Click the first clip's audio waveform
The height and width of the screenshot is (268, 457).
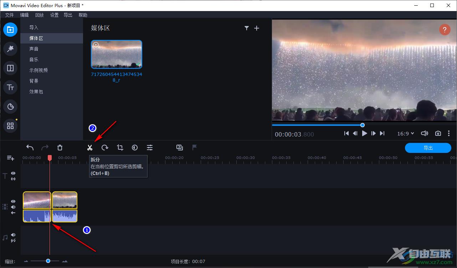coord(37,216)
